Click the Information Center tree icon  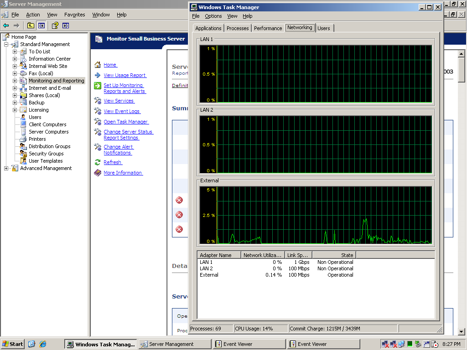pyautogui.click(x=23, y=59)
